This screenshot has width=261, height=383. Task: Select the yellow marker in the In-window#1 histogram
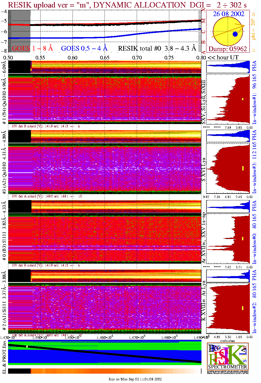click(x=243, y=99)
